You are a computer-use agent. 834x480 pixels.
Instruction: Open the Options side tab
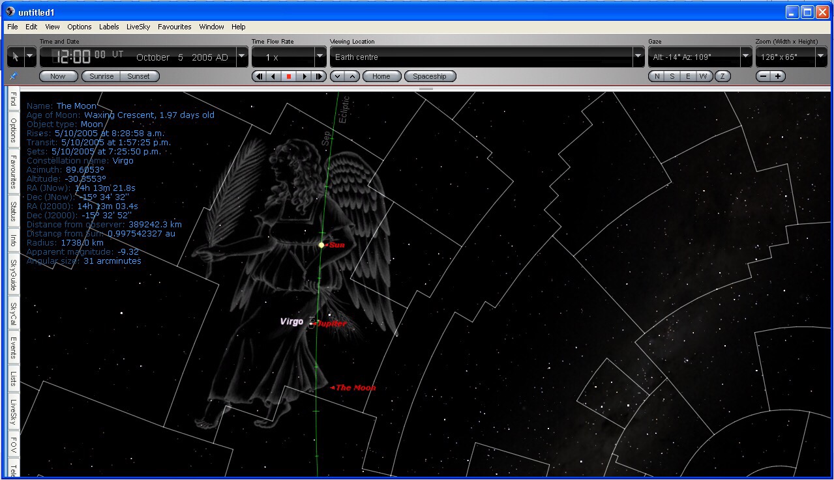[x=13, y=130]
